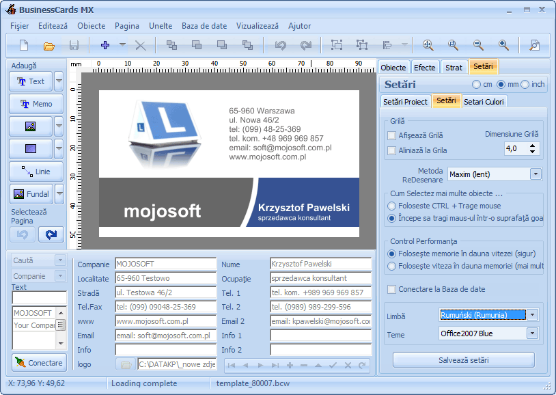This screenshot has width=556, height=395.
Task: Click the Save floppy disk icon
Action: pyautogui.click(x=74, y=45)
